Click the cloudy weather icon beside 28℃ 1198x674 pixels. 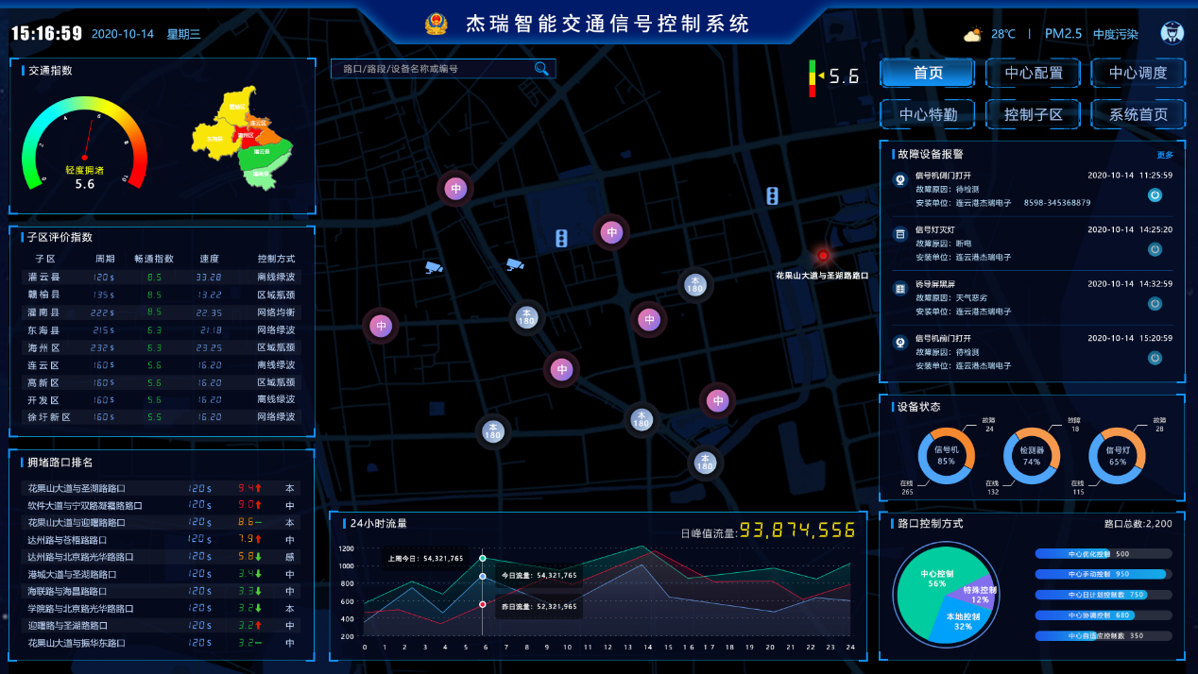point(972,35)
